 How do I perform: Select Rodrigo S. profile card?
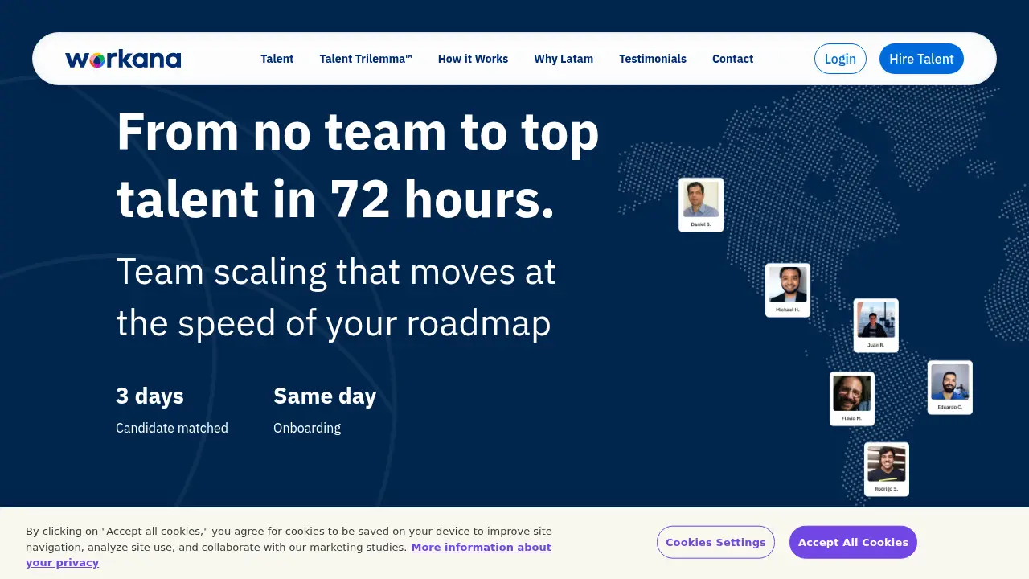click(887, 470)
